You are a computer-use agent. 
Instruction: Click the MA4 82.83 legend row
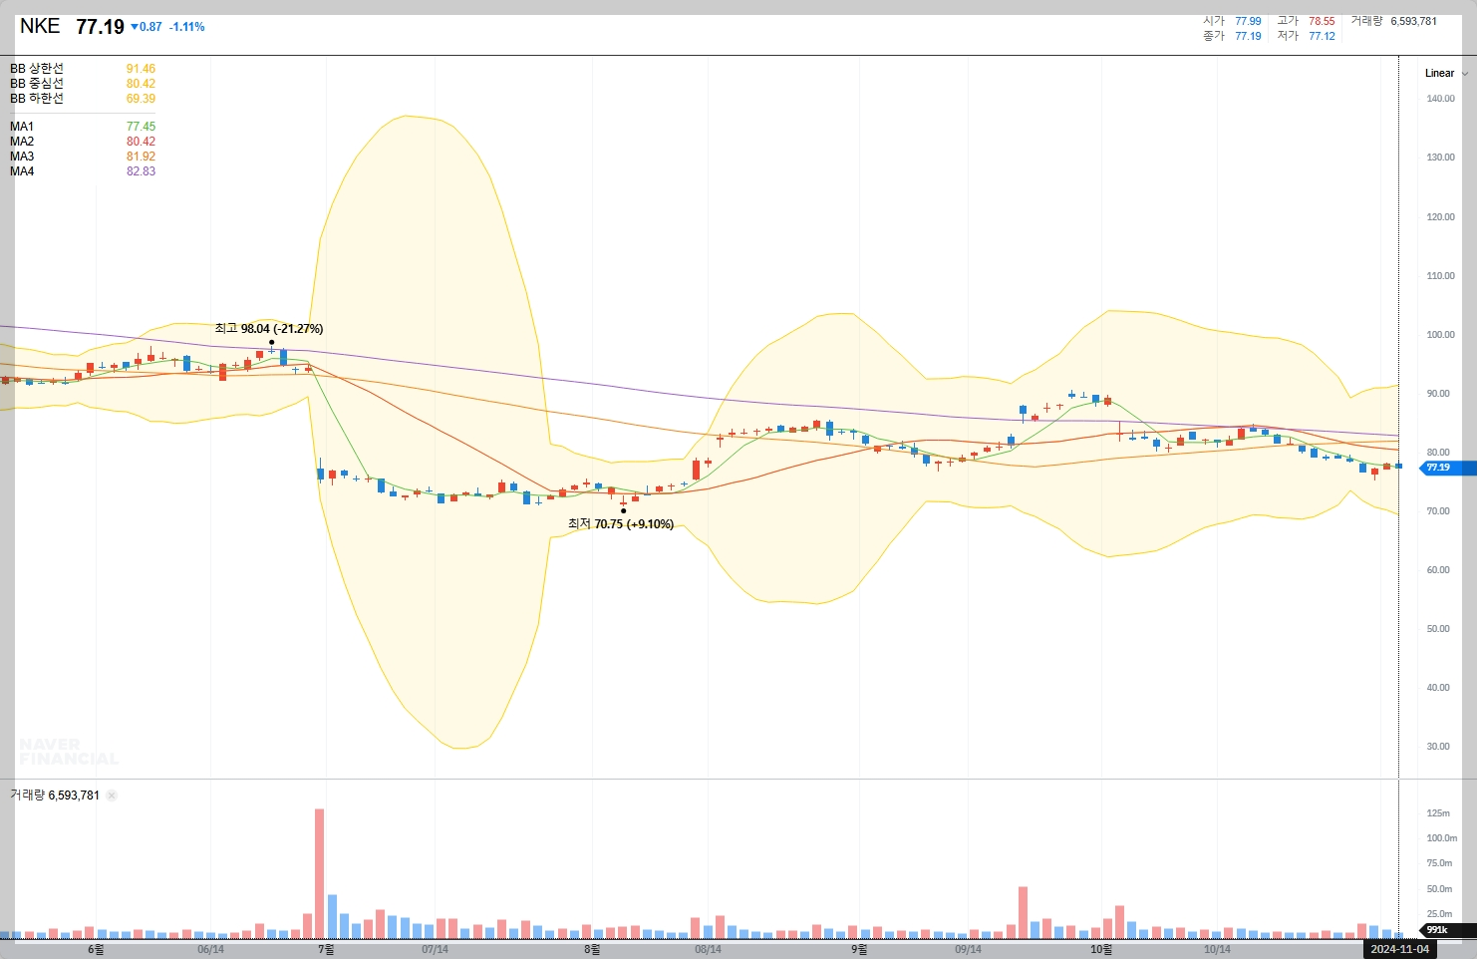click(83, 171)
